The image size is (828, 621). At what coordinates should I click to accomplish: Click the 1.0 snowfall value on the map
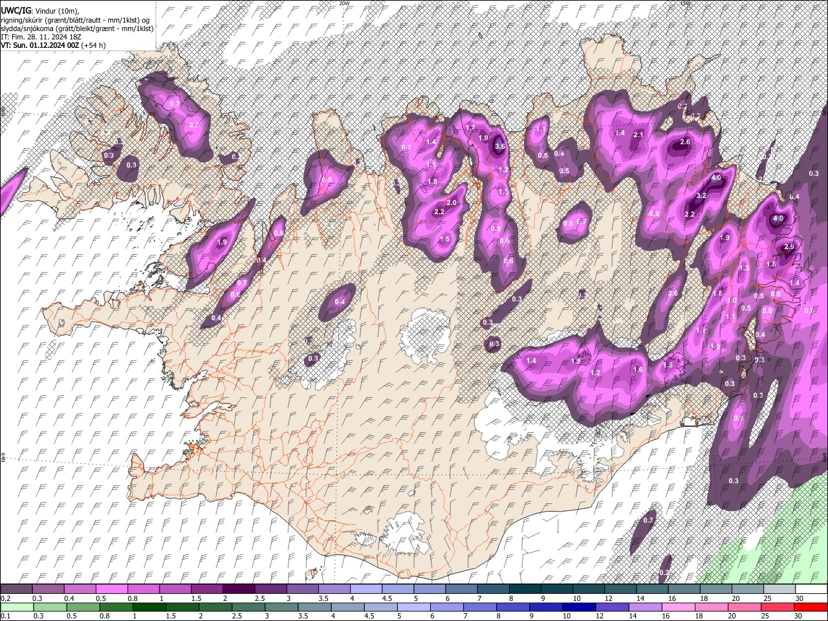pyautogui.click(x=732, y=300)
